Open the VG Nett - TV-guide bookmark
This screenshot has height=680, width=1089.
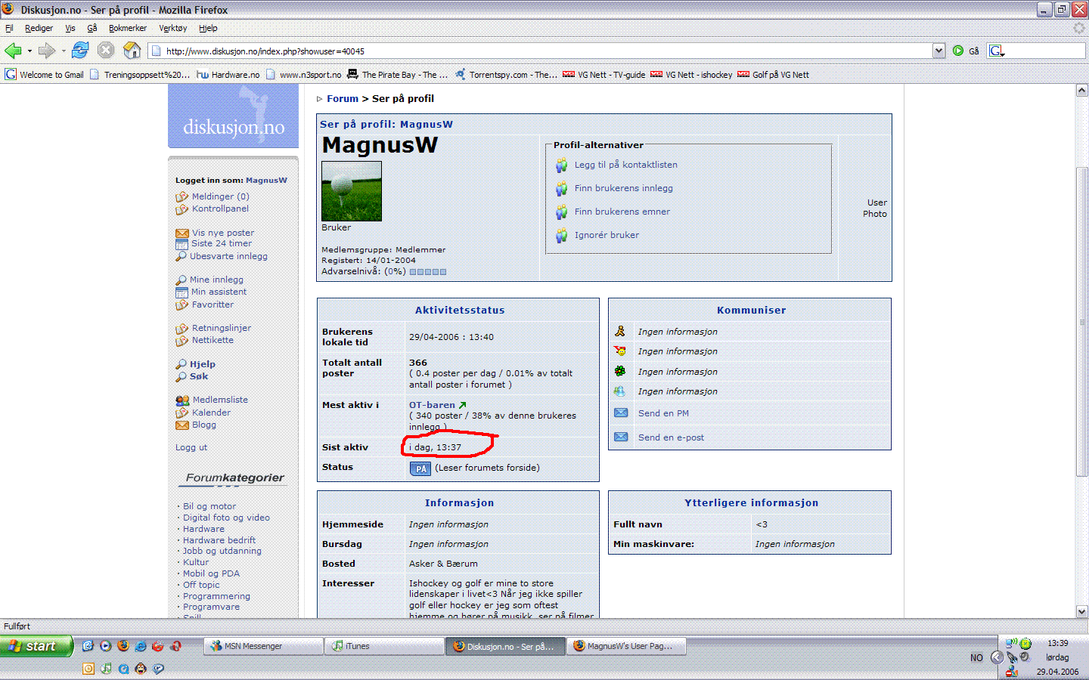tap(603, 75)
